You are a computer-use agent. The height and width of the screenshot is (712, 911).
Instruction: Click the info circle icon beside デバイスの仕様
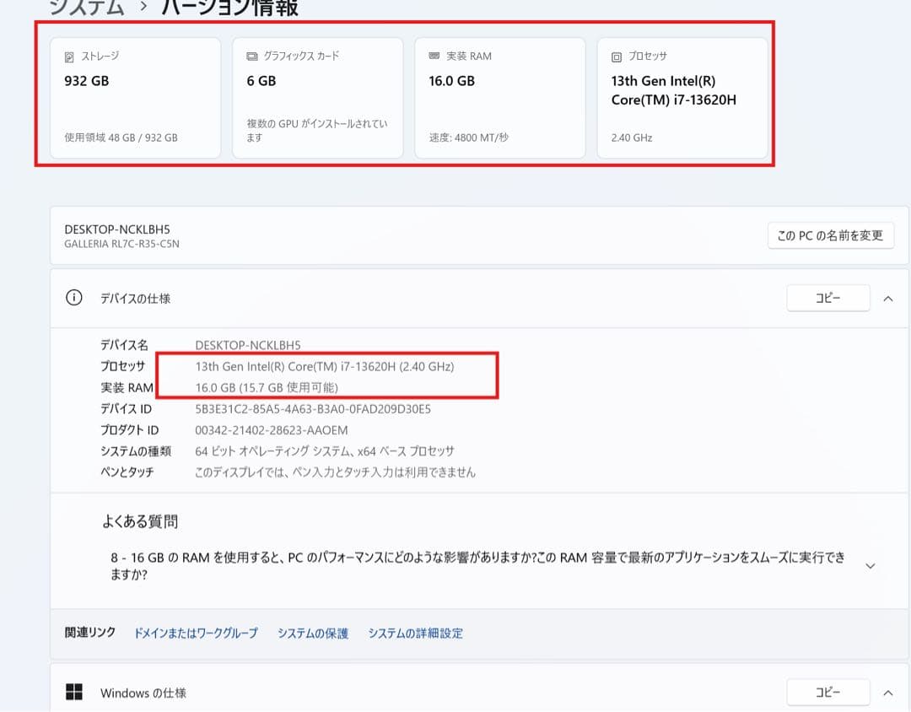click(x=76, y=298)
